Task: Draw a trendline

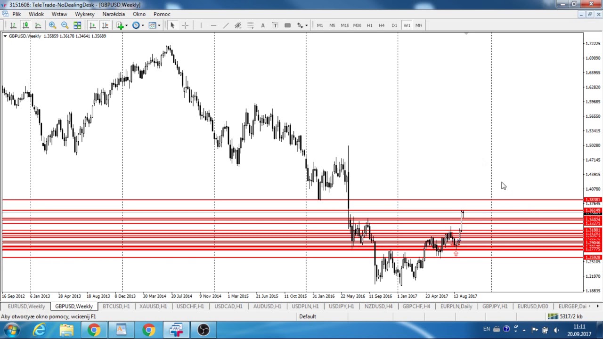Action: pyautogui.click(x=226, y=25)
